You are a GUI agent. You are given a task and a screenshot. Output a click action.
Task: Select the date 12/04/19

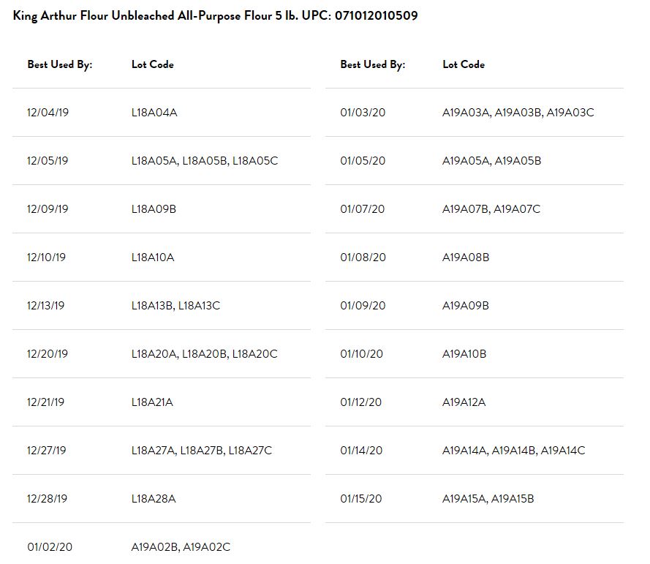coord(48,113)
